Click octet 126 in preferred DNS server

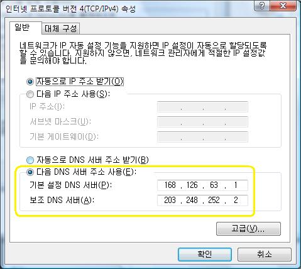point(192,185)
